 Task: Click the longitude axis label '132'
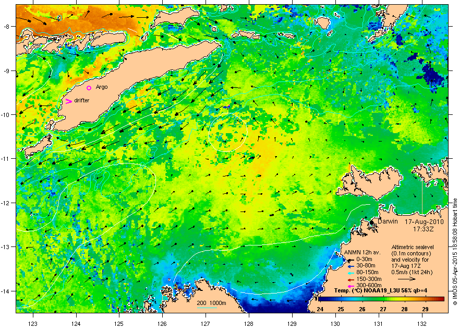pos(422,324)
